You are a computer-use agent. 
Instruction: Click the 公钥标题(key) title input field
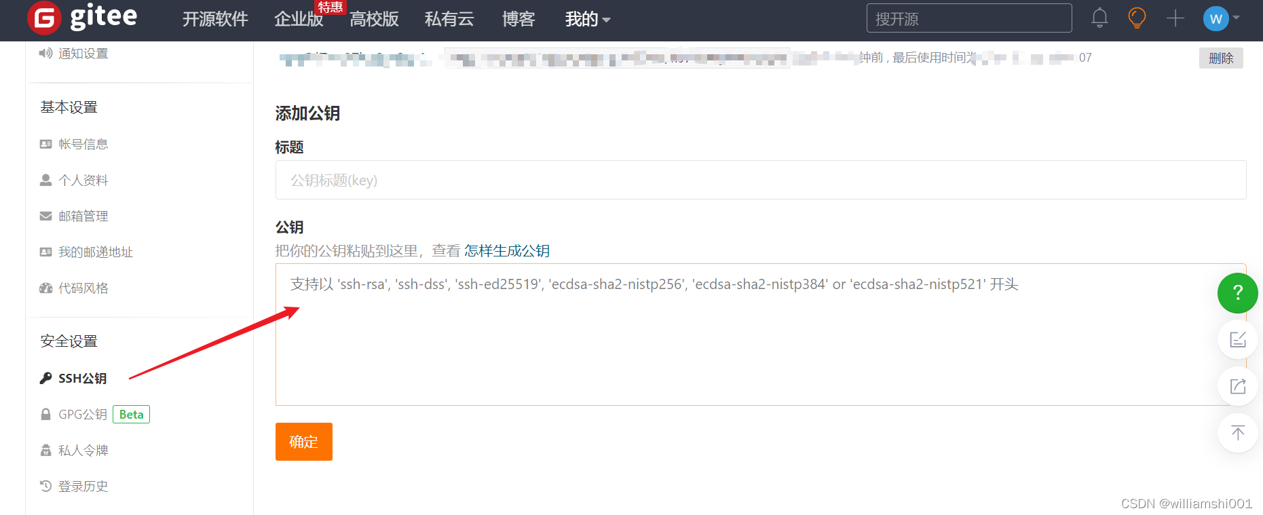click(x=761, y=180)
